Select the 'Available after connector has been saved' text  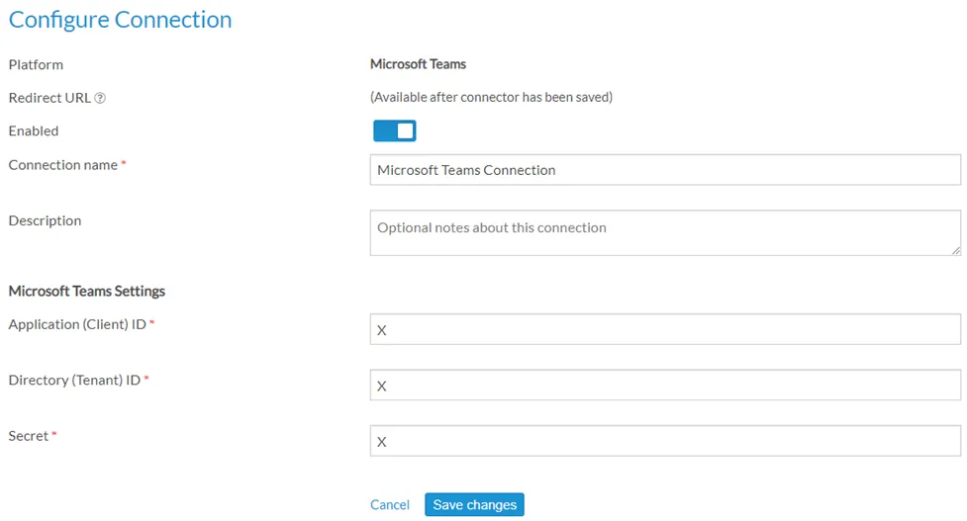[x=492, y=97]
